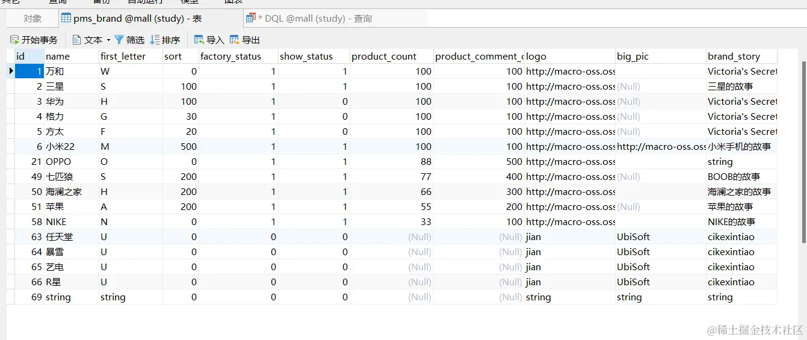Click the 导出 export button
This screenshot has height=340, width=807.
tap(245, 40)
